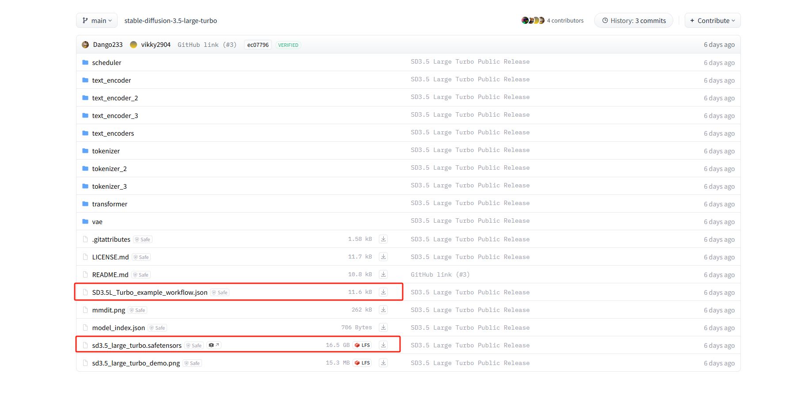Open safetensors file viewer icon
This screenshot has height=407, width=797.
[x=214, y=345]
